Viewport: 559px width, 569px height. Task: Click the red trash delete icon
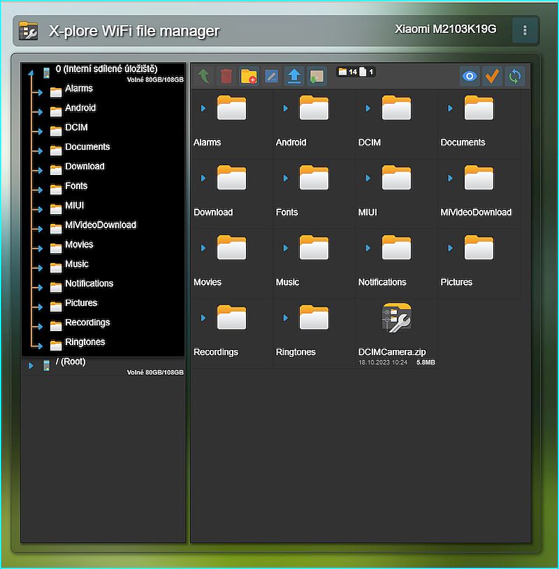226,76
